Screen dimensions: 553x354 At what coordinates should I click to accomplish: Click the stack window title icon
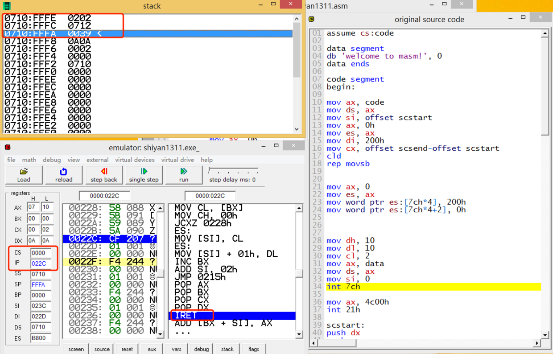coord(7,6)
